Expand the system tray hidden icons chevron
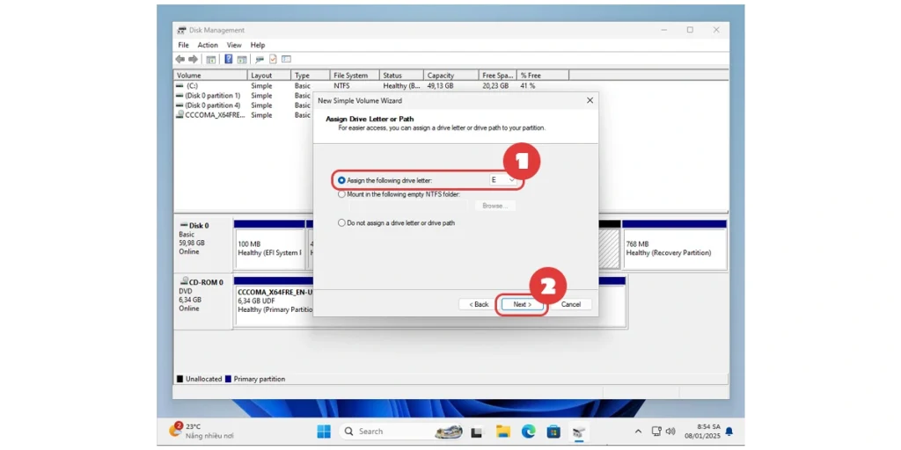 pyautogui.click(x=638, y=432)
